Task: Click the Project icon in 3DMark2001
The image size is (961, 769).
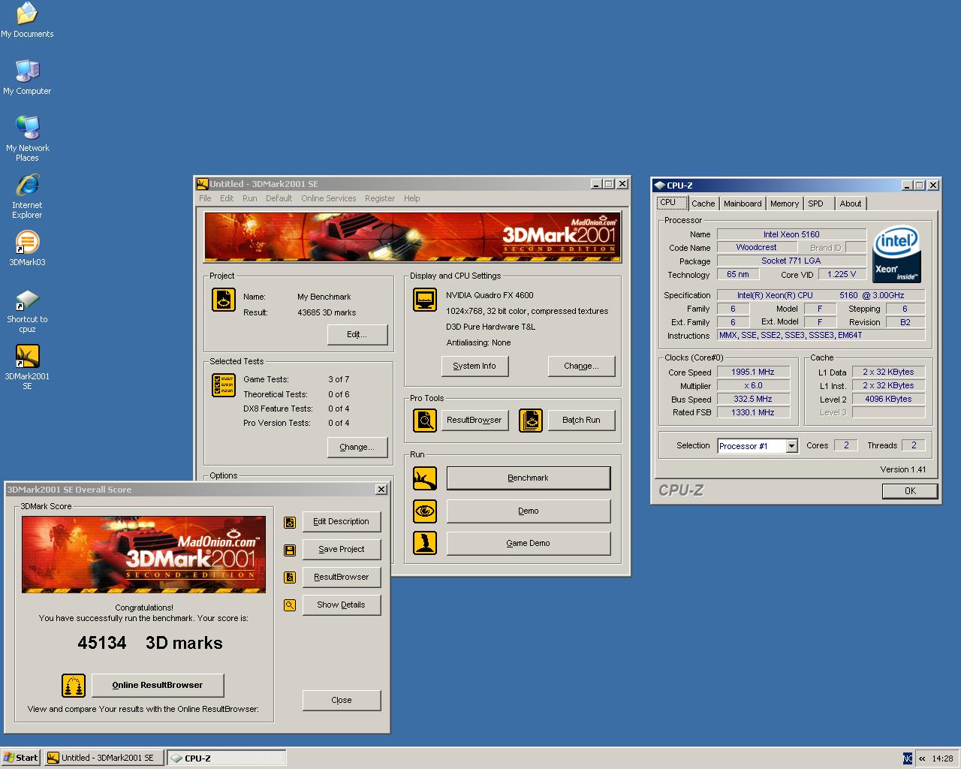Action: tap(224, 300)
